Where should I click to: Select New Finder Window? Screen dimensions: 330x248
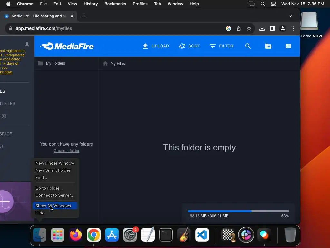pyautogui.click(x=55, y=163)
